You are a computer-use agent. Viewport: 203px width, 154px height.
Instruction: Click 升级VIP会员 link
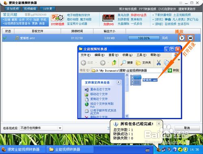pyautogui.click(x=139, y=15)
